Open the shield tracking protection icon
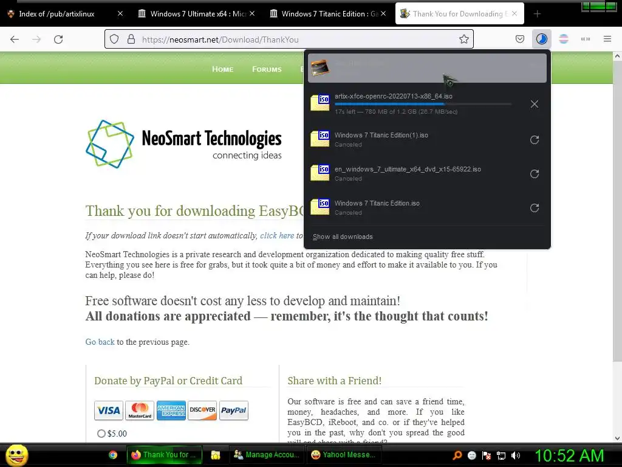The width and height of the screenshot is (622, 467). [114, 40]
